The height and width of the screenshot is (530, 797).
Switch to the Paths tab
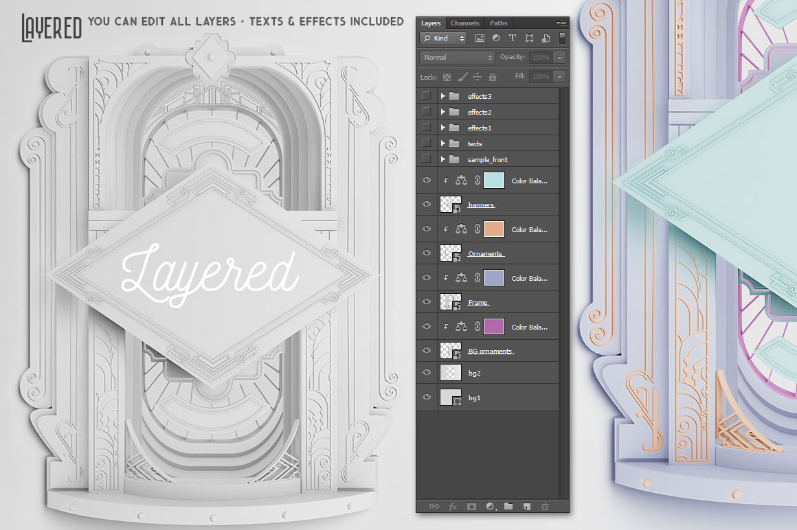pos(498,23)
